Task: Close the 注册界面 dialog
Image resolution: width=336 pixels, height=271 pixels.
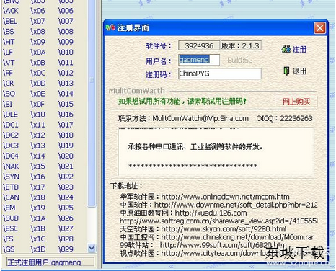Action: (x=320, y=28)
